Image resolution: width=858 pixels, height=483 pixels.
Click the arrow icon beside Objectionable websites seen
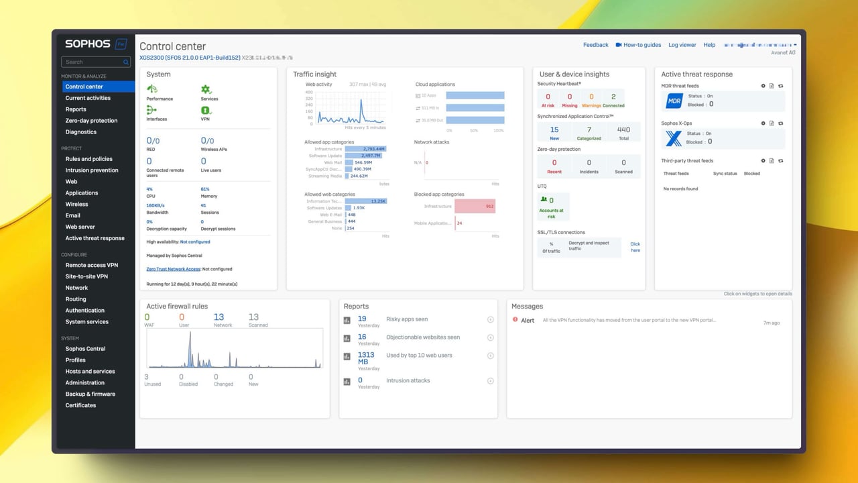coord(490,338)
